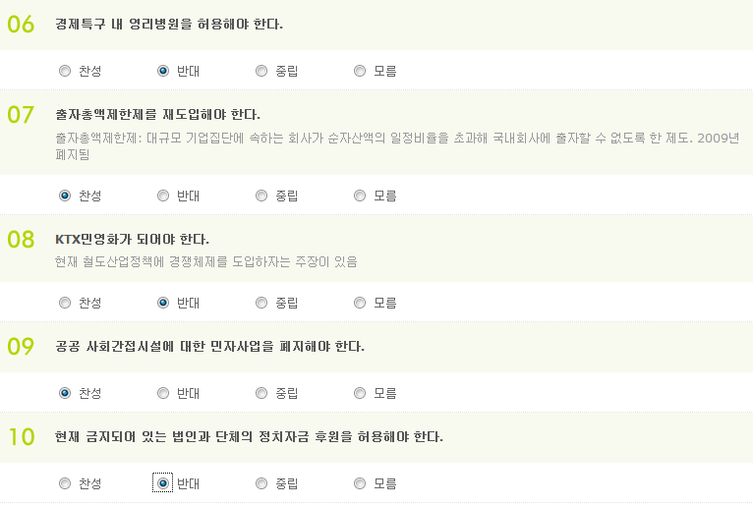Choose 중립 for question 10 정치자금
The height and width of the screenshot is (506, 753).
261,483
